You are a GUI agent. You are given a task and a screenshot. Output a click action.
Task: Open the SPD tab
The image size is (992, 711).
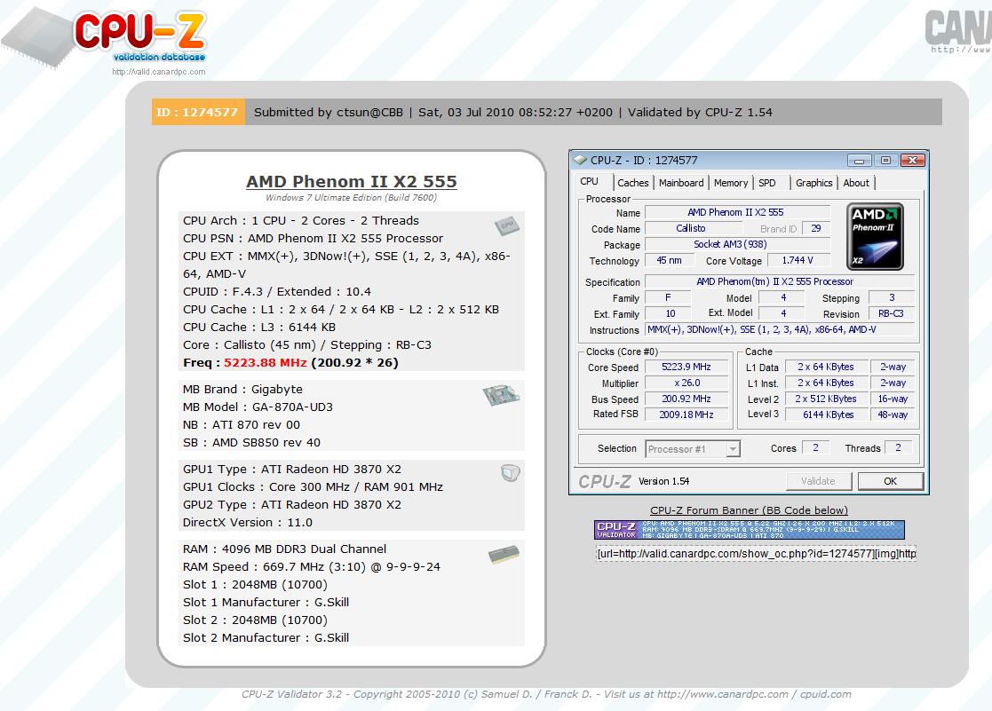(x=766, y=183)
